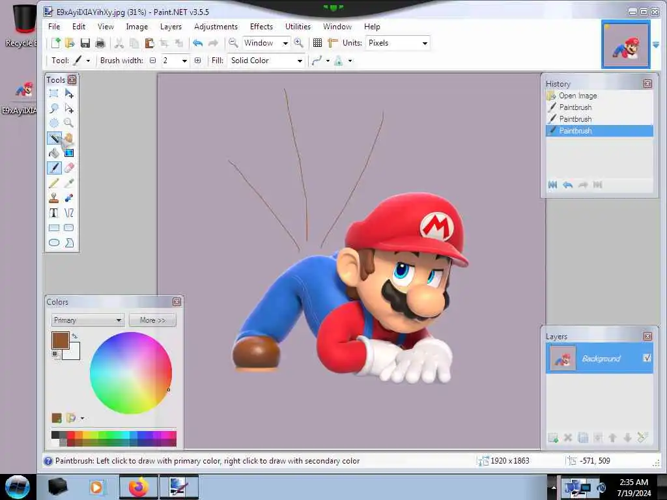Open the Primary color selector dropdown

(x=87, y=320)
